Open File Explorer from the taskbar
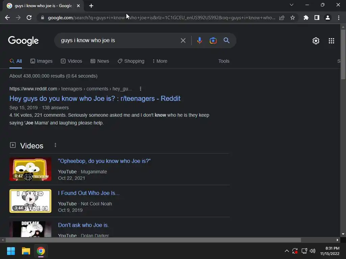This screenshot has height=259, width=346. [x=26, y=251]
